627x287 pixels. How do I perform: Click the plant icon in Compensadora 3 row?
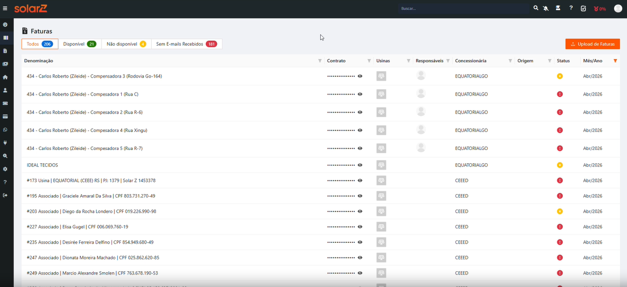point(381,76)
